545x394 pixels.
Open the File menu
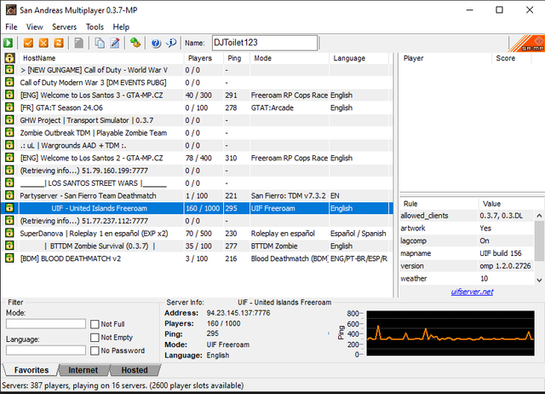11,26
